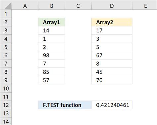This screenshot has height=125, width=157.
Task: Select row 2 header
Action: 6,22
